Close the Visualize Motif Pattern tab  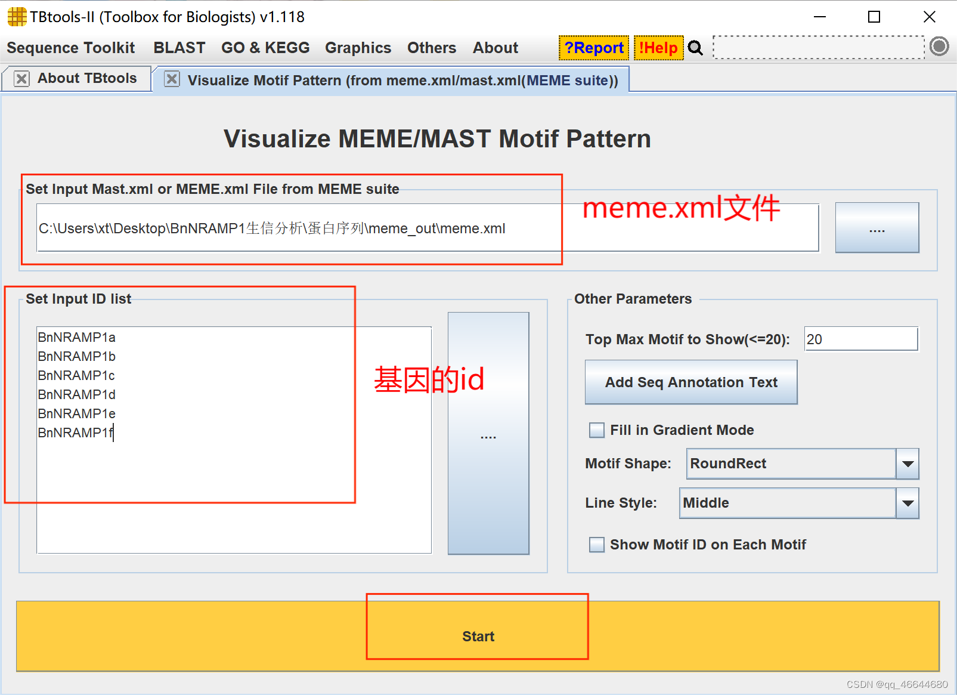click(172, 79)
